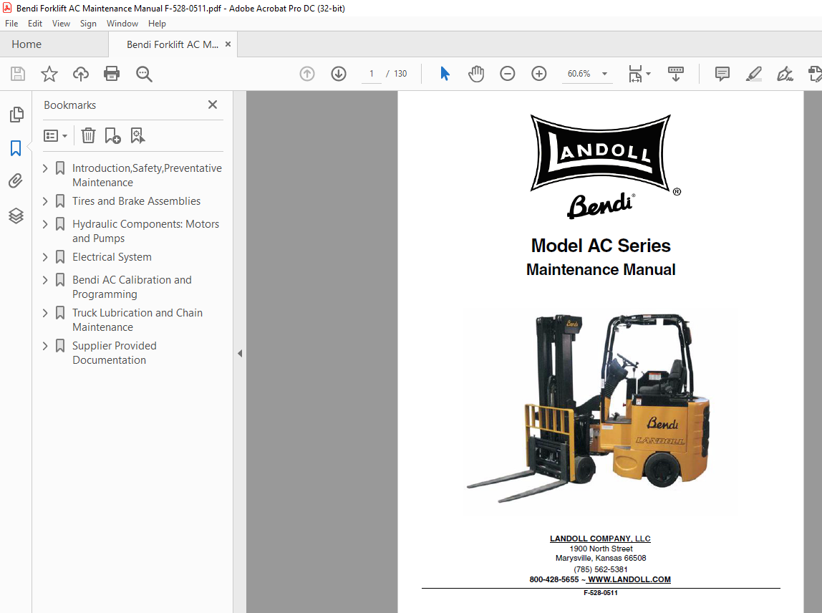Open the Window menu

(122, 24)
